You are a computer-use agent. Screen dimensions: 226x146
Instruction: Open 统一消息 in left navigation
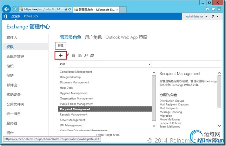(x=13, y=114)
